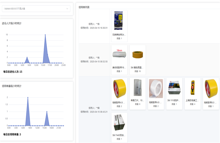Select the quantity label under the Brother label tape
The width and height of the screenshot is (220, 143).
pyautogui.click(x=119, y=38)
